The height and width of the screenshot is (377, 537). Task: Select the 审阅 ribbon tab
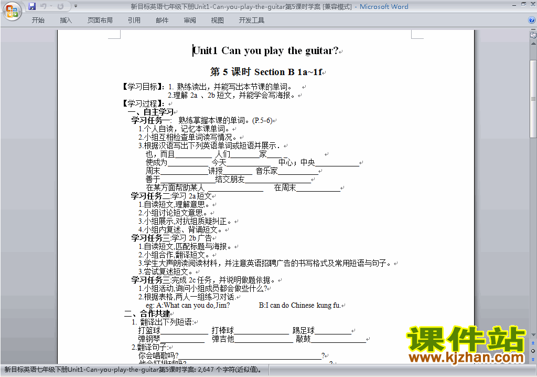(190, 20)
